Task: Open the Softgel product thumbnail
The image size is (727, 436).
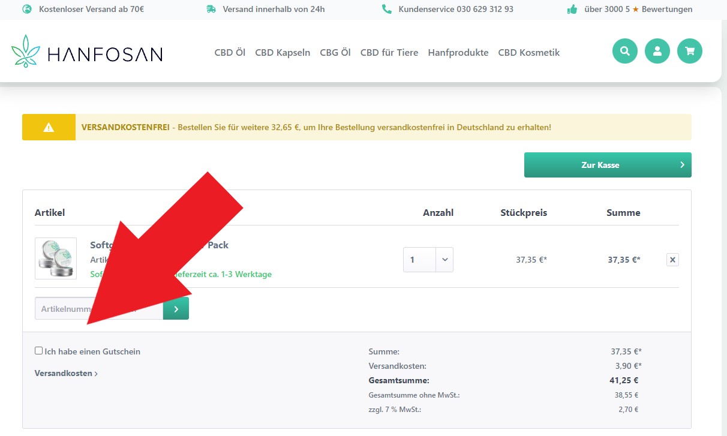Action: pos(56,258)
